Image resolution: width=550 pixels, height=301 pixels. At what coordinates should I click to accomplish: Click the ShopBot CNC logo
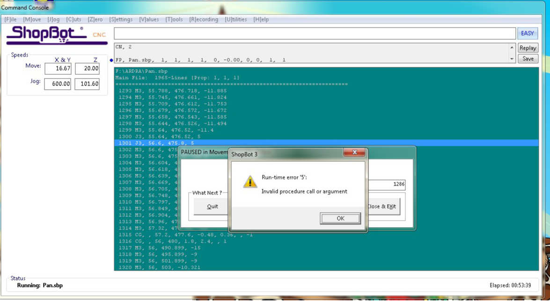pyautogui.click(x=57, y=36)
